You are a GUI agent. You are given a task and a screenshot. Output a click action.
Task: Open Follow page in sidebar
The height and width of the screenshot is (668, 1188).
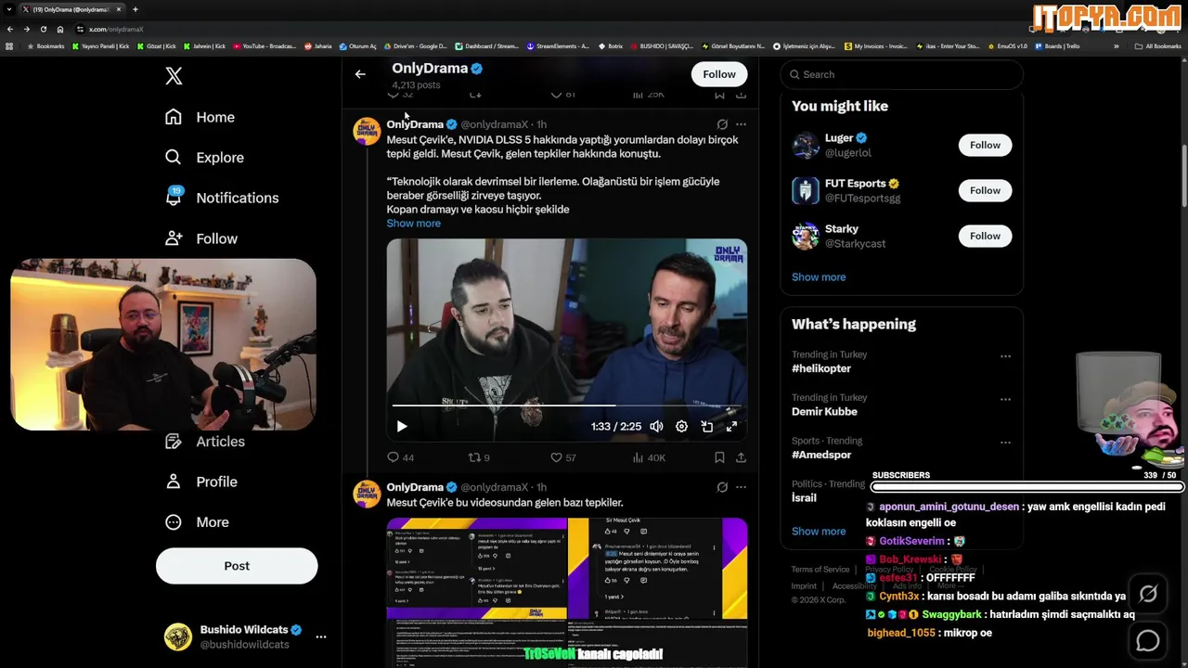[201, 238]
